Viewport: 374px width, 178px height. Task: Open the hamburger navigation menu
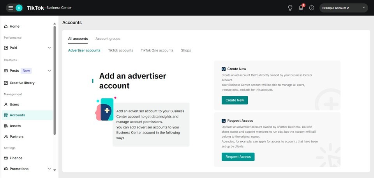[11, 8]
